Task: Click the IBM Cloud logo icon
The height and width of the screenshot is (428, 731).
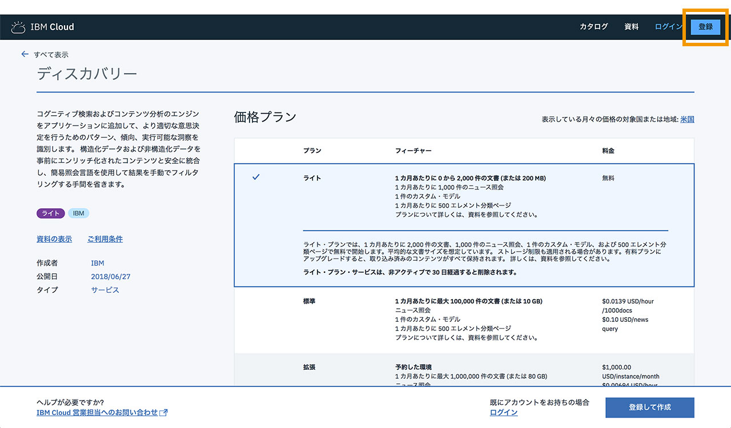Action: point(18,27)
